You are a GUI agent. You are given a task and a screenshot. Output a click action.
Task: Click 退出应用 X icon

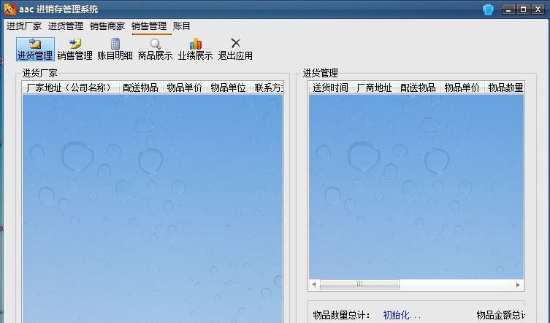tap(235, 49)
